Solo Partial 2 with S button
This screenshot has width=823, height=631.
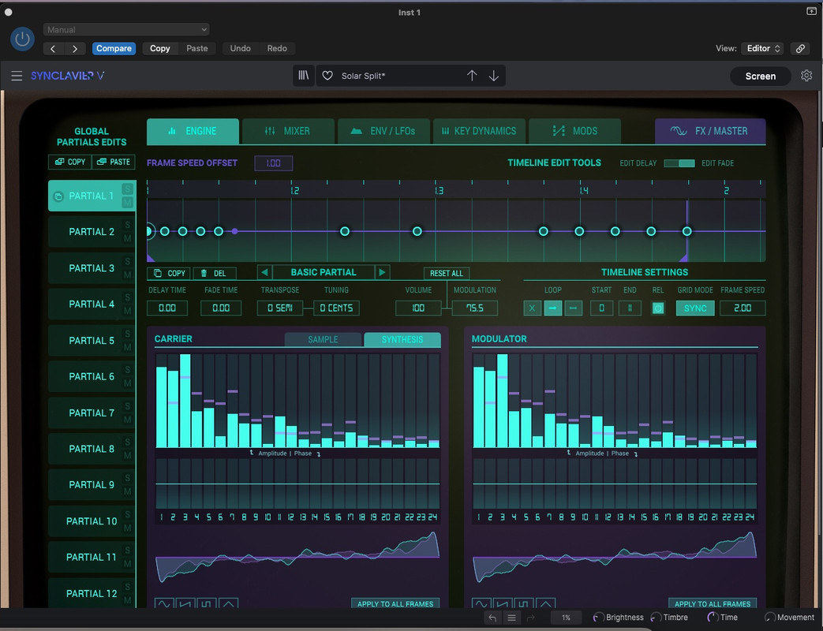[x=127, y=225]
